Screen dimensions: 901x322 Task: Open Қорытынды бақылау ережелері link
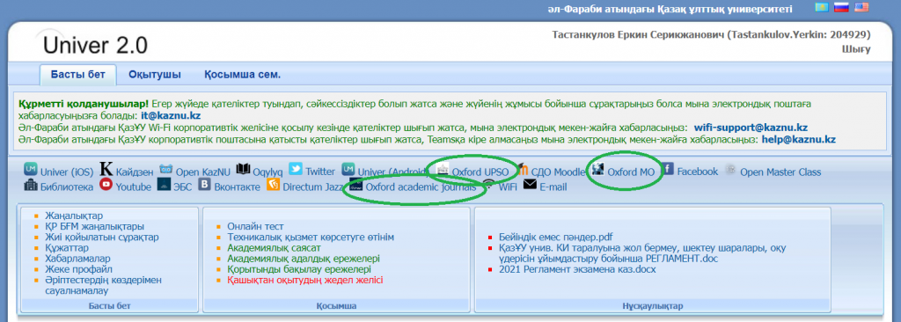[299, 269]
